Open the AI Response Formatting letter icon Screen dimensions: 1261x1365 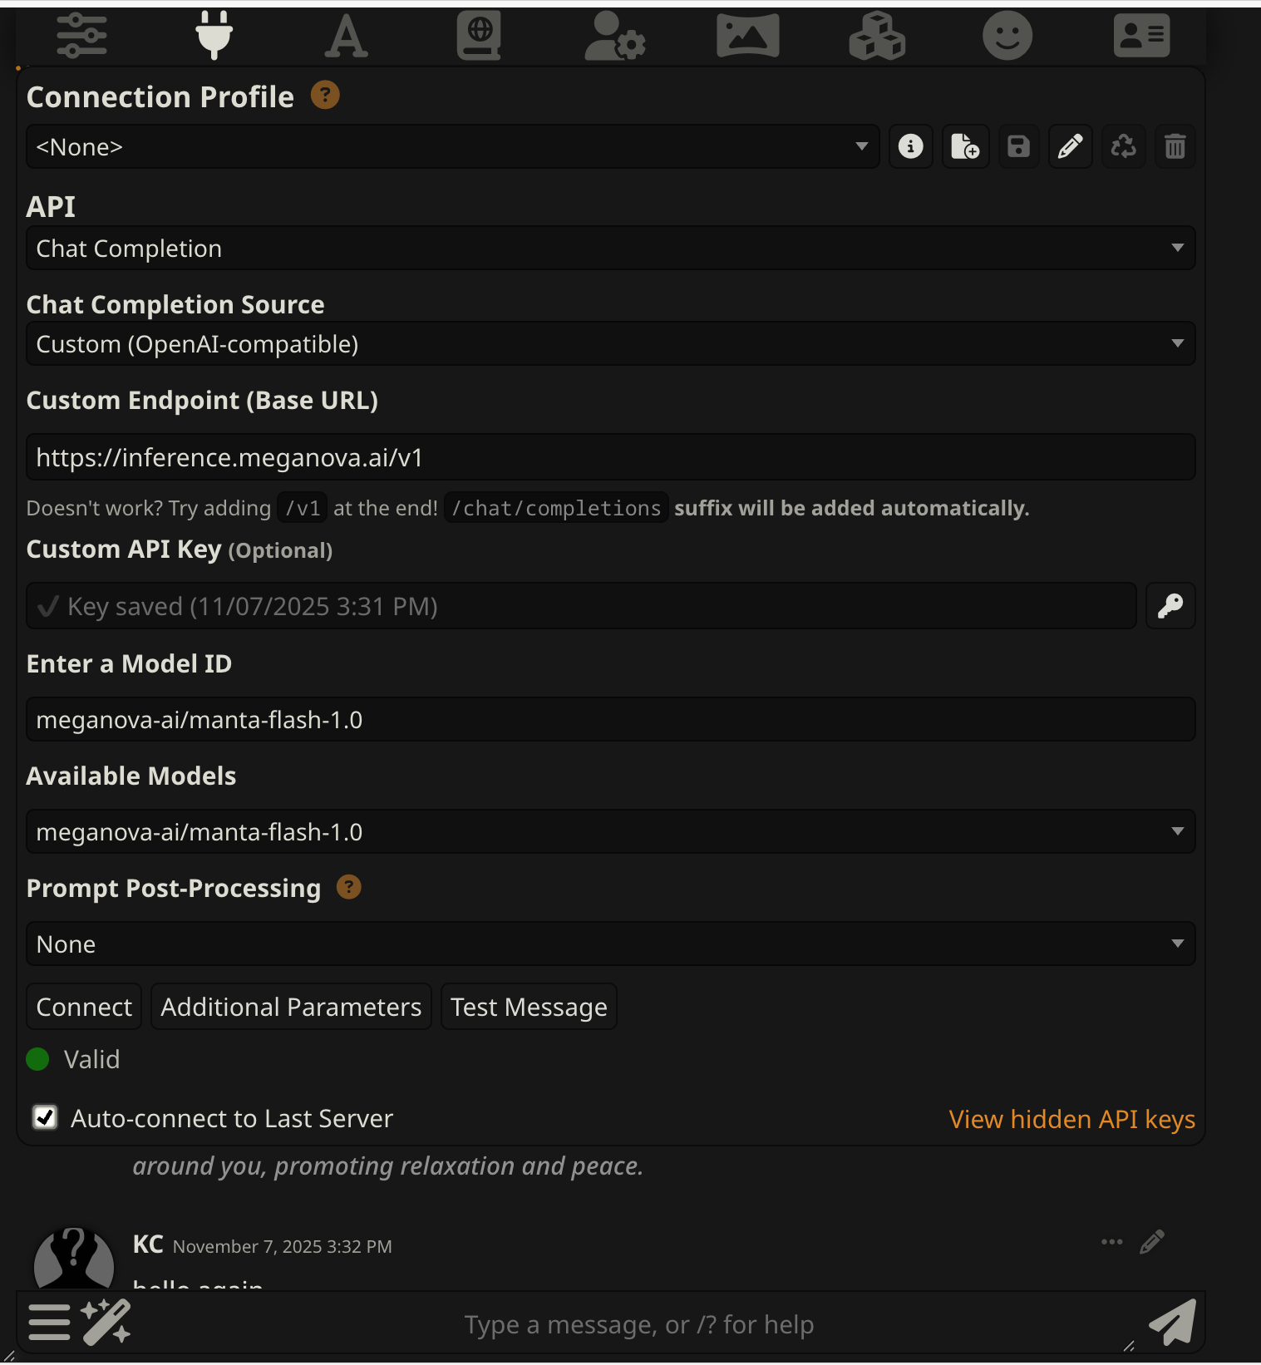[346, 36]
